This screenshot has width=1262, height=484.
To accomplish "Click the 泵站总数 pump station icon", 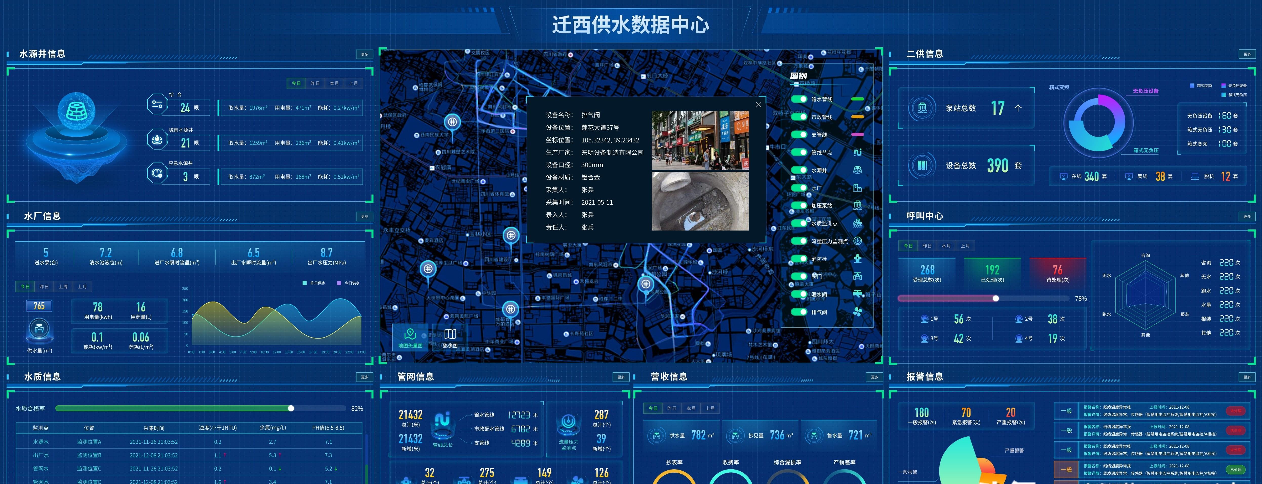I will click(922, 108).
